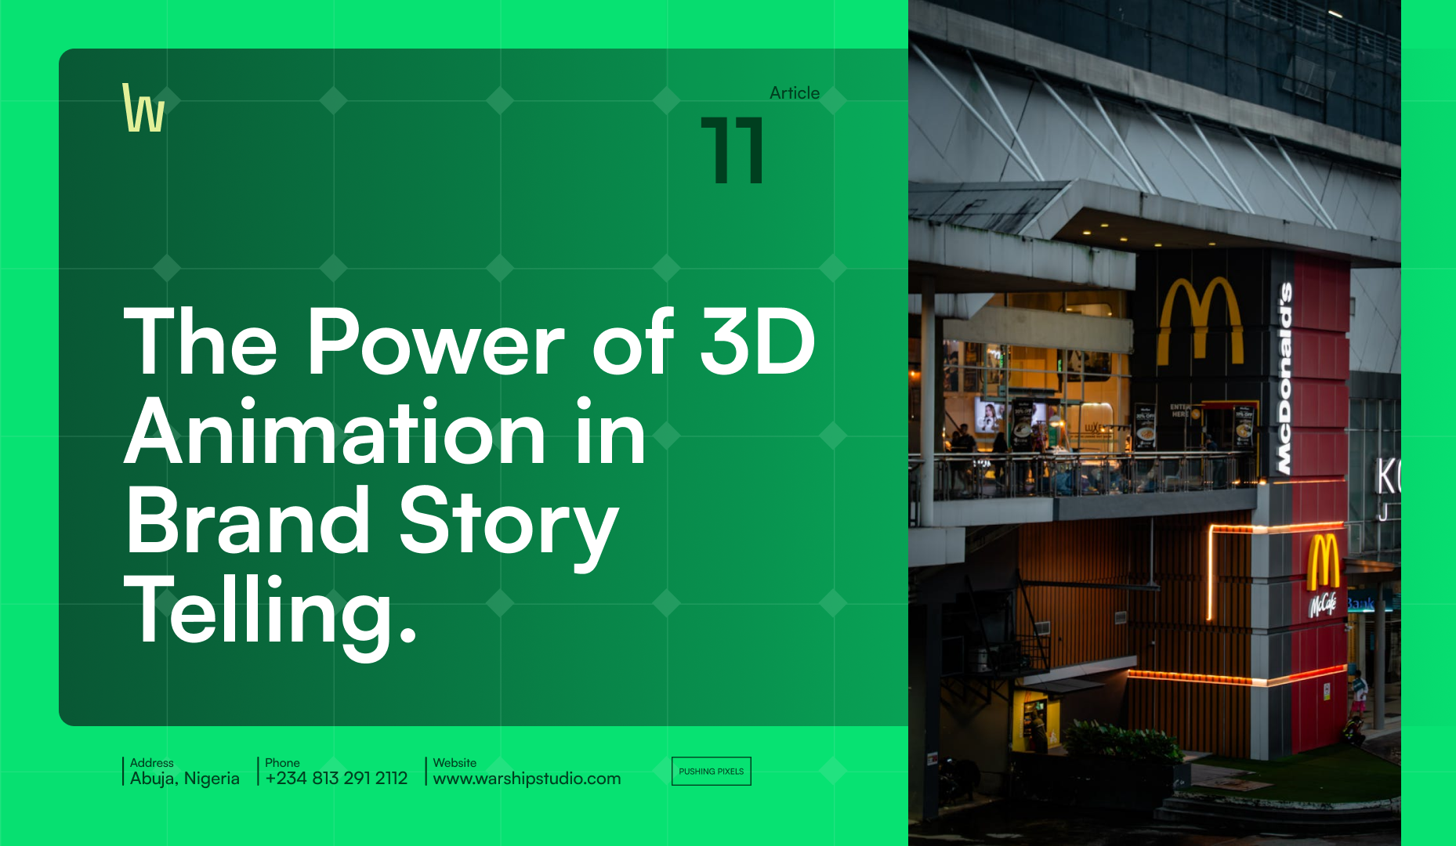This screenshot has height=846, width=1456.
Task: Expand the Address info section
Action: click(185, 772)
